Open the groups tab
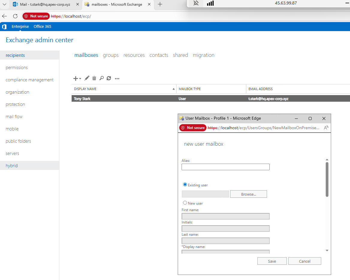Viewport: 350px width, 280px height. click(x=111, y=55)
